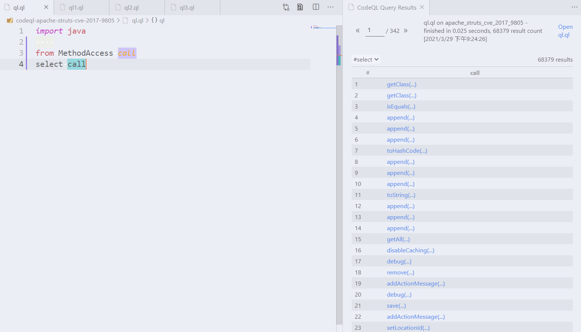Switch to the ql1.ql tab
Viewport: 581px width, 332px height.
81,7
